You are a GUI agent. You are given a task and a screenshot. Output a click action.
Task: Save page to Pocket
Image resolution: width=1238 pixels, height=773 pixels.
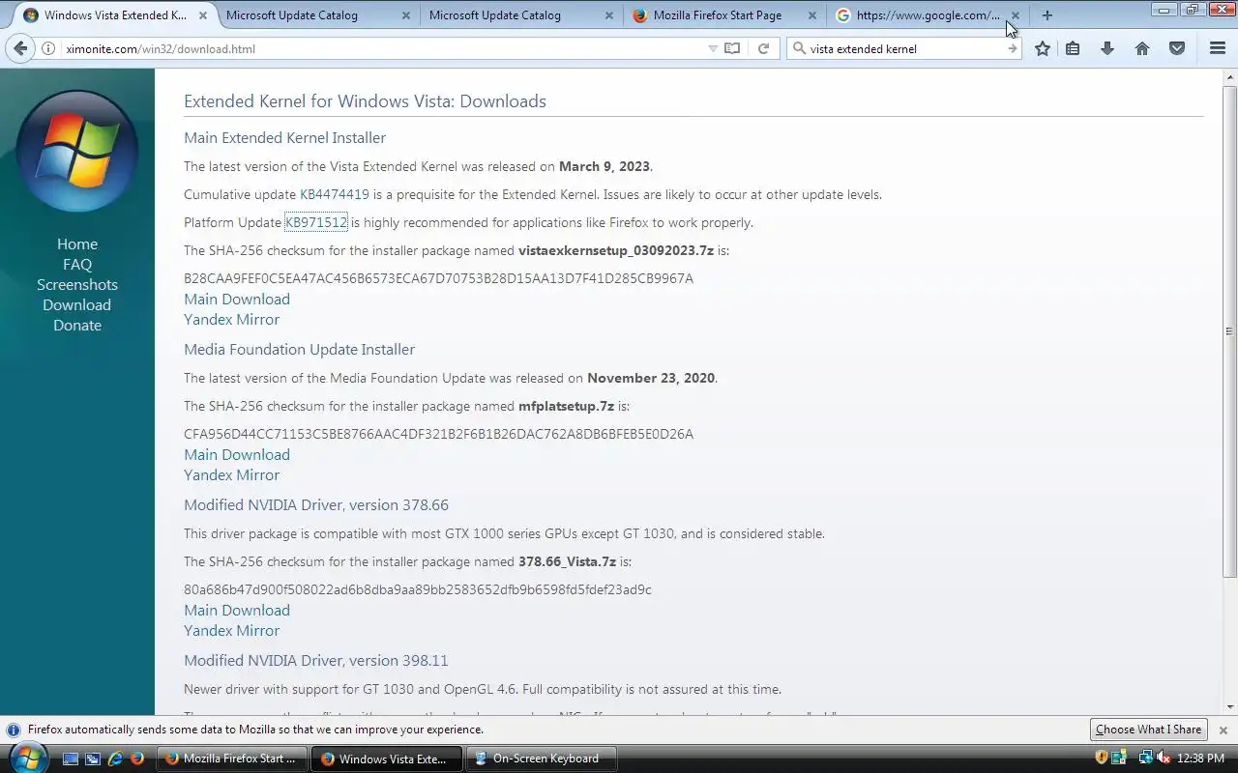pos(1177,48)
